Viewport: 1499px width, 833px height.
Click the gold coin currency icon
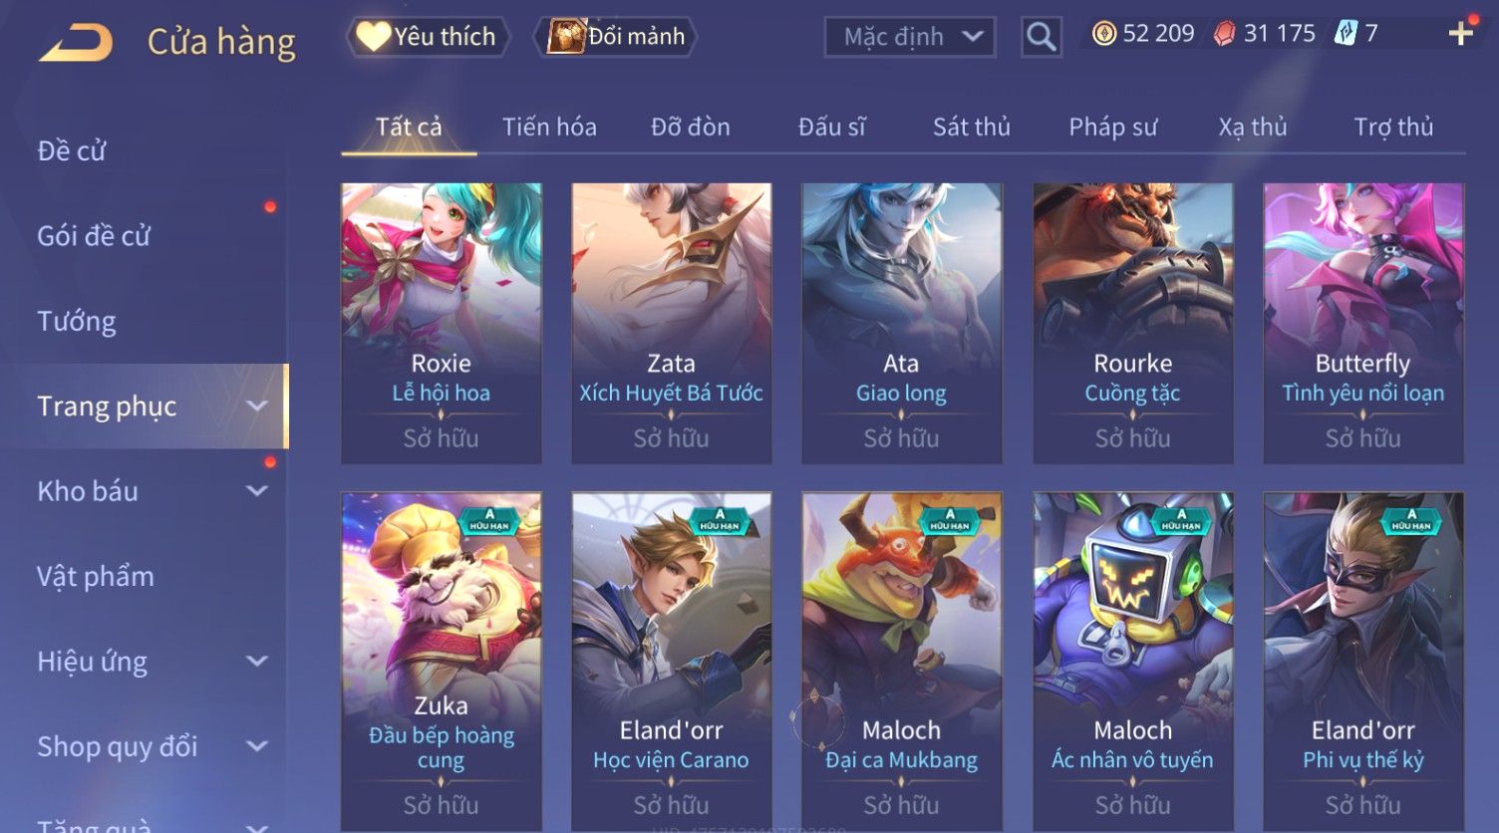[x=1103, y=34]
